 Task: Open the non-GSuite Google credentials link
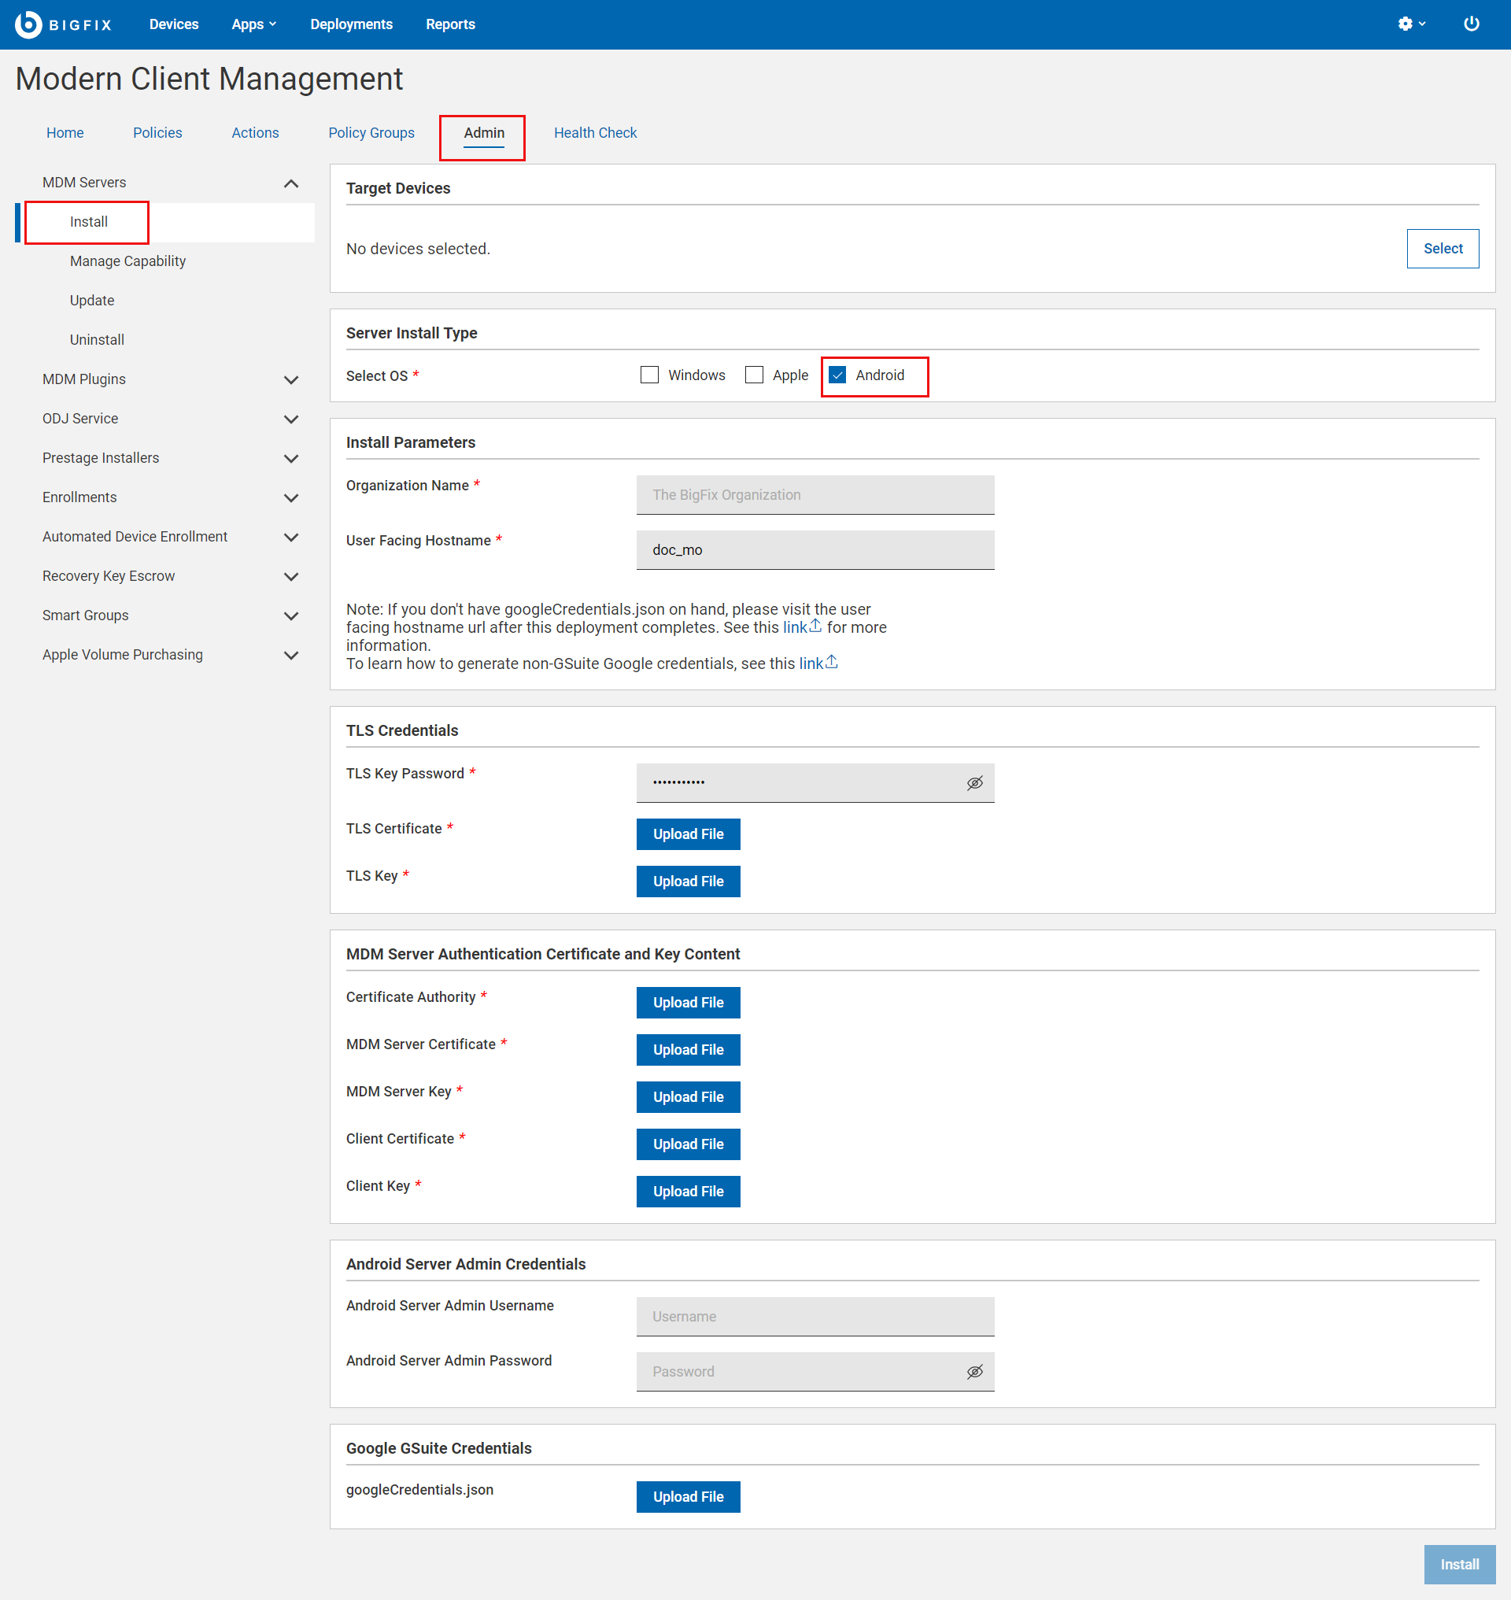pyautogui.click(x=812, y=663)
